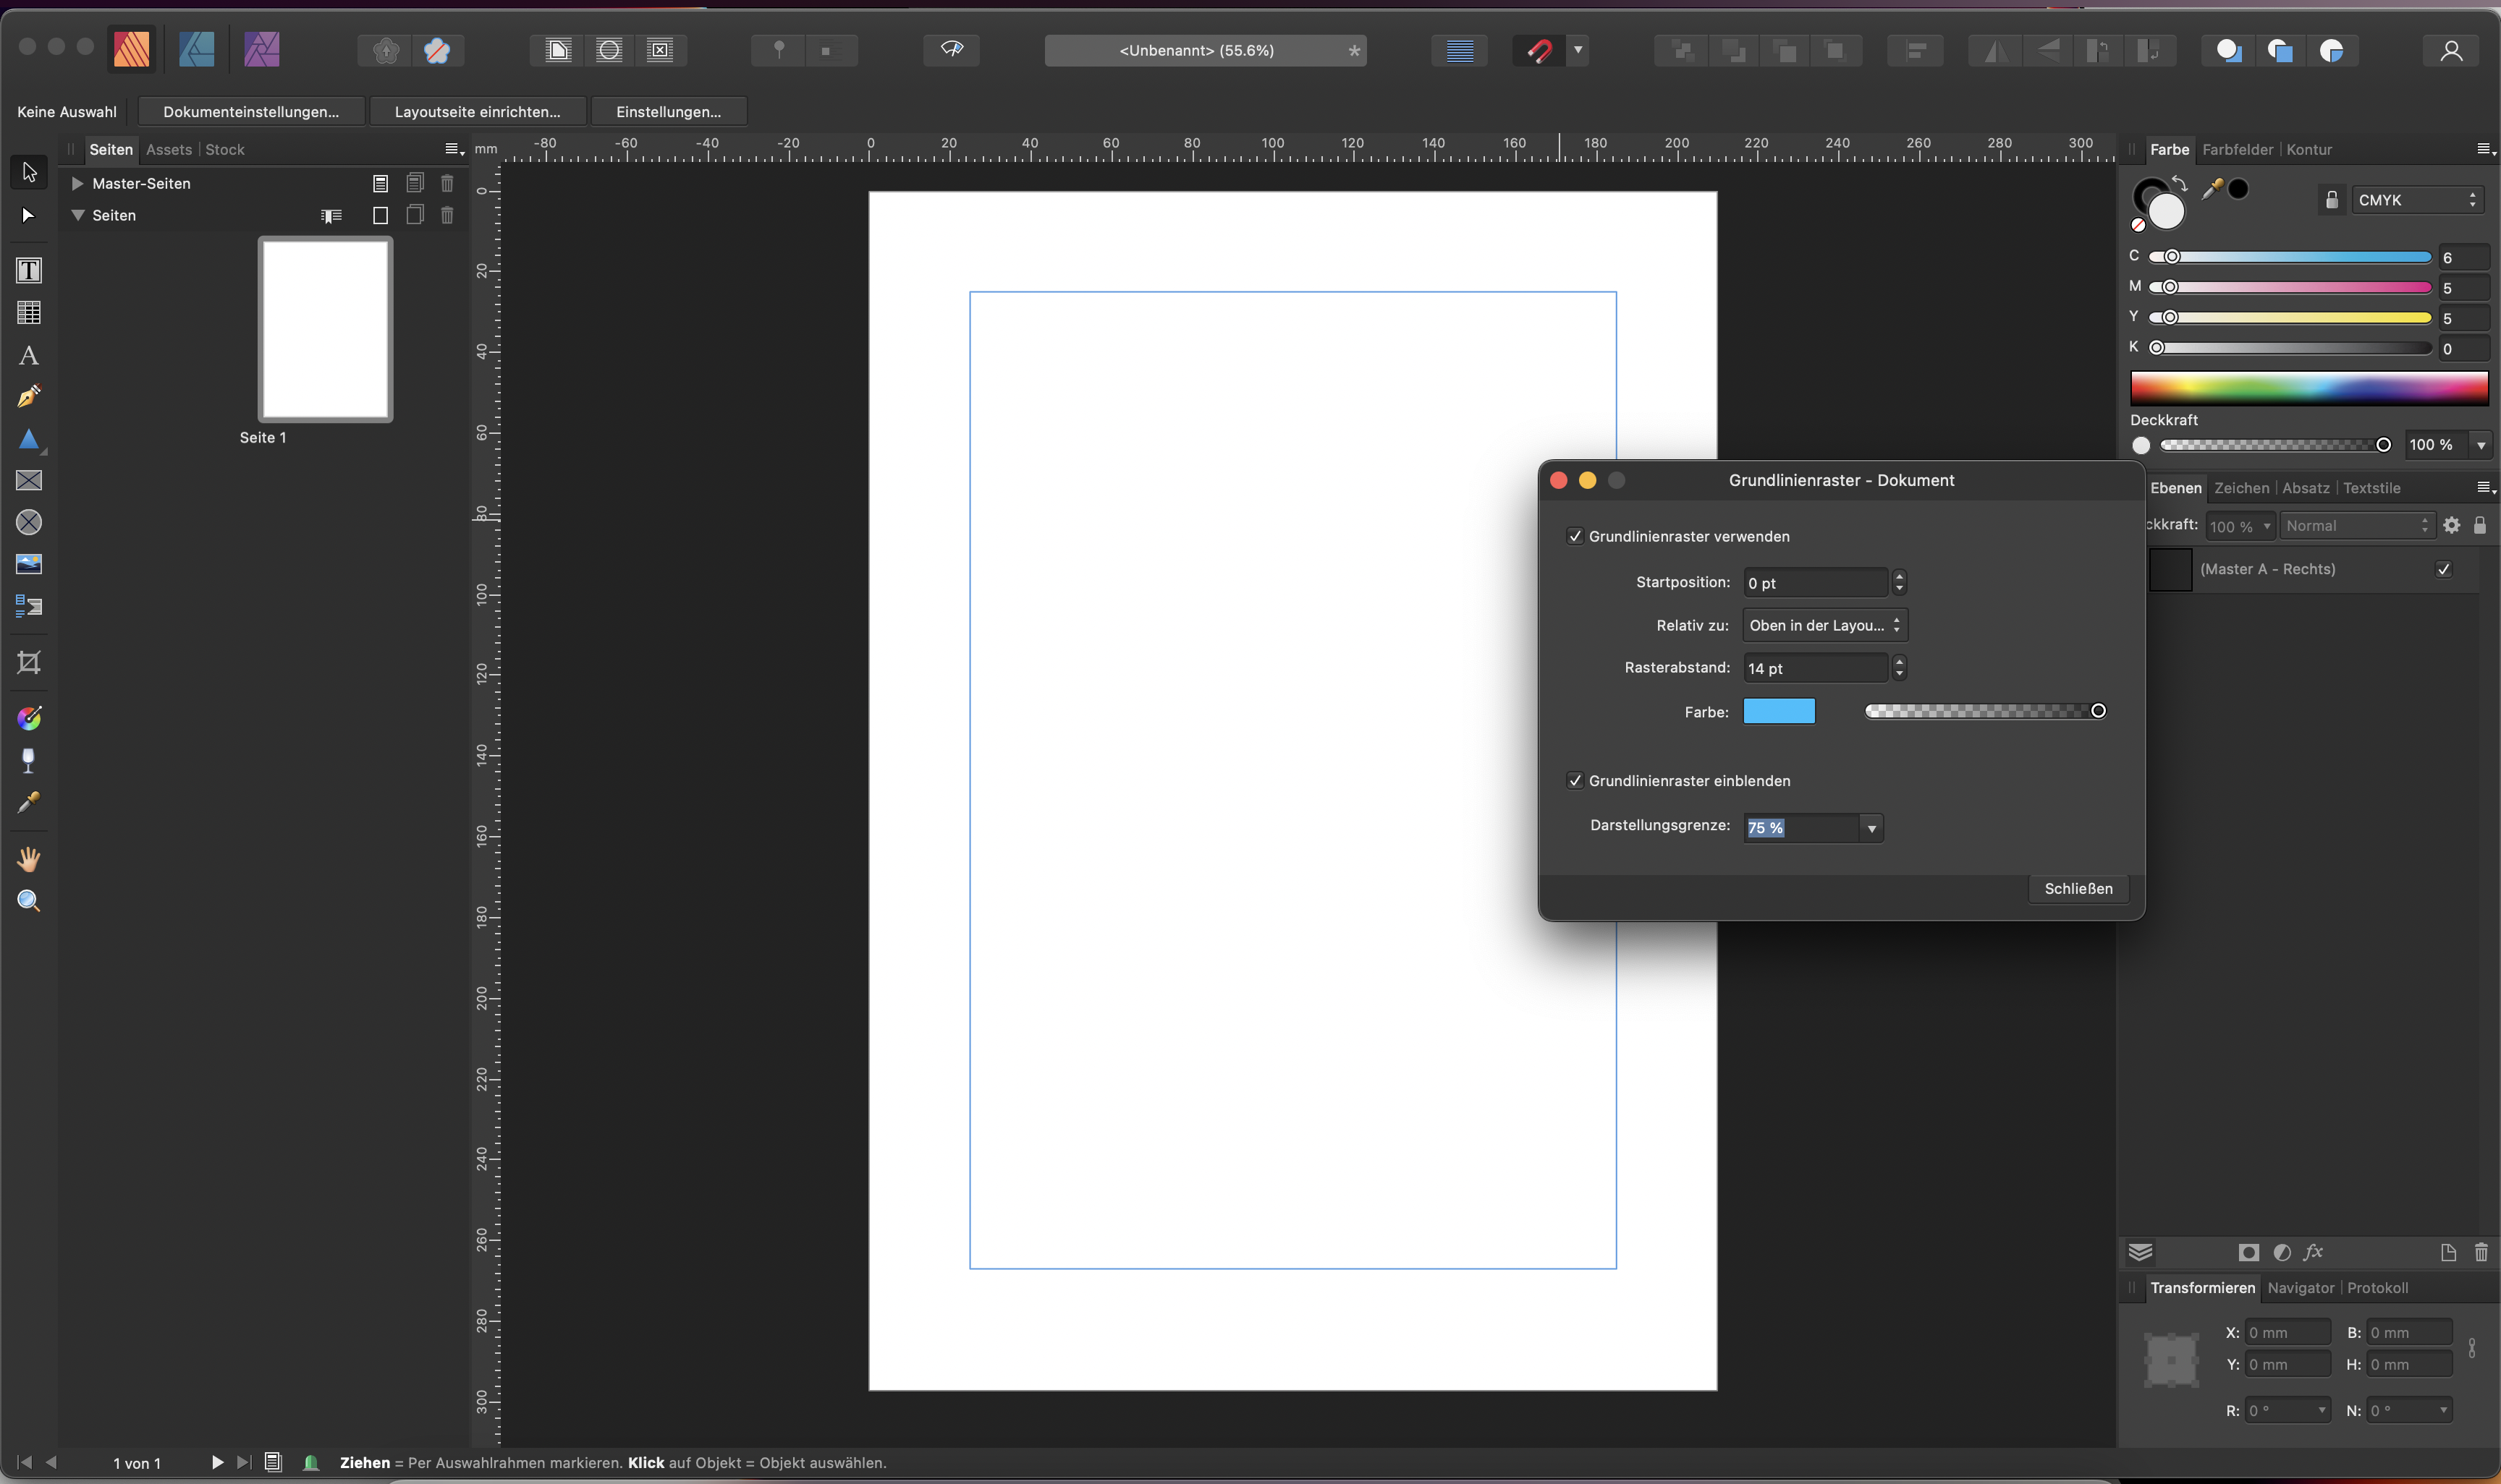Select the Picture Frame Ellipse tool
Viewport: 2501px width, 1484px height.
point(29,522)
